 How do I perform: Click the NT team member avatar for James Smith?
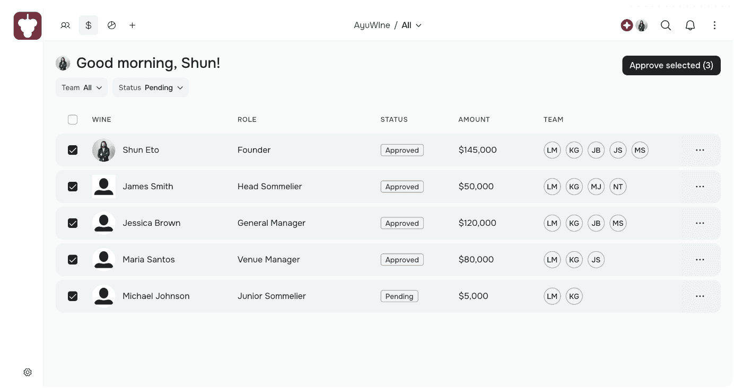click(x=618, y=187)
